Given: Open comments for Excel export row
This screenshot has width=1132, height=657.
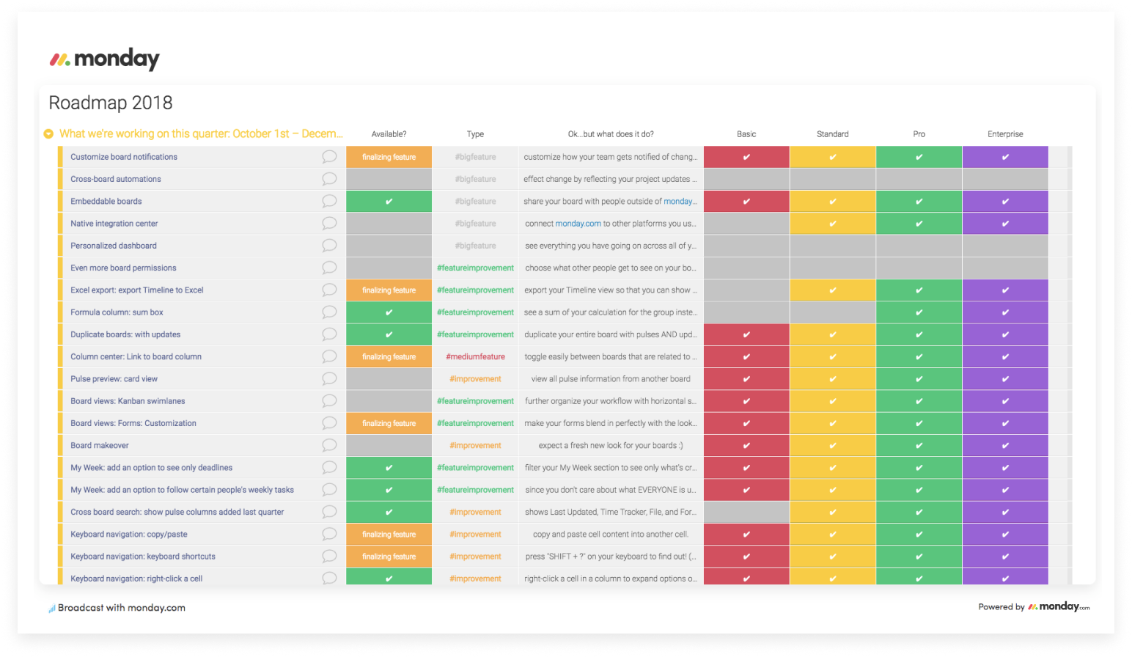Looking at the screenshot, I should tap(329, 290).
